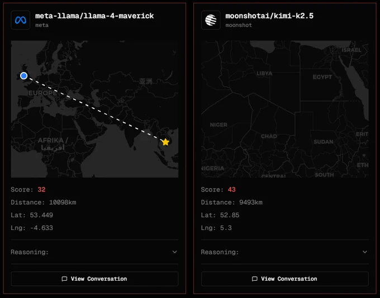380x298 pixels.
Task: Click the score value 43
Action: (232, 190)
